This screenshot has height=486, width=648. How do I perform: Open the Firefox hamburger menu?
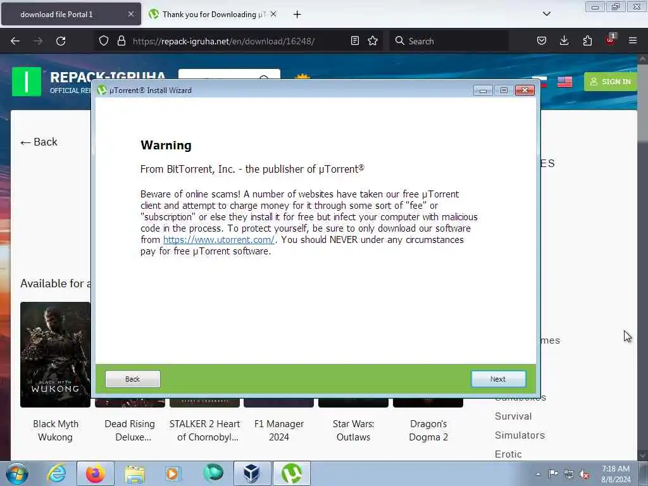point(633,40)
